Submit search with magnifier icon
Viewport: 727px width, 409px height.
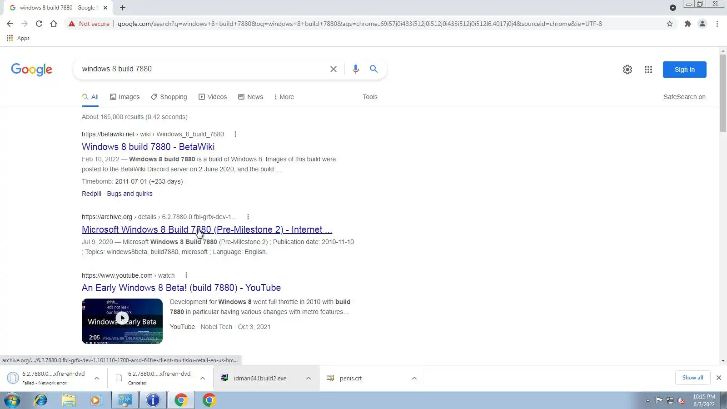373,69
